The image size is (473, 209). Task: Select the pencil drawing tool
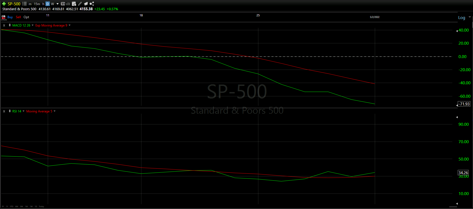pos(80,4)
